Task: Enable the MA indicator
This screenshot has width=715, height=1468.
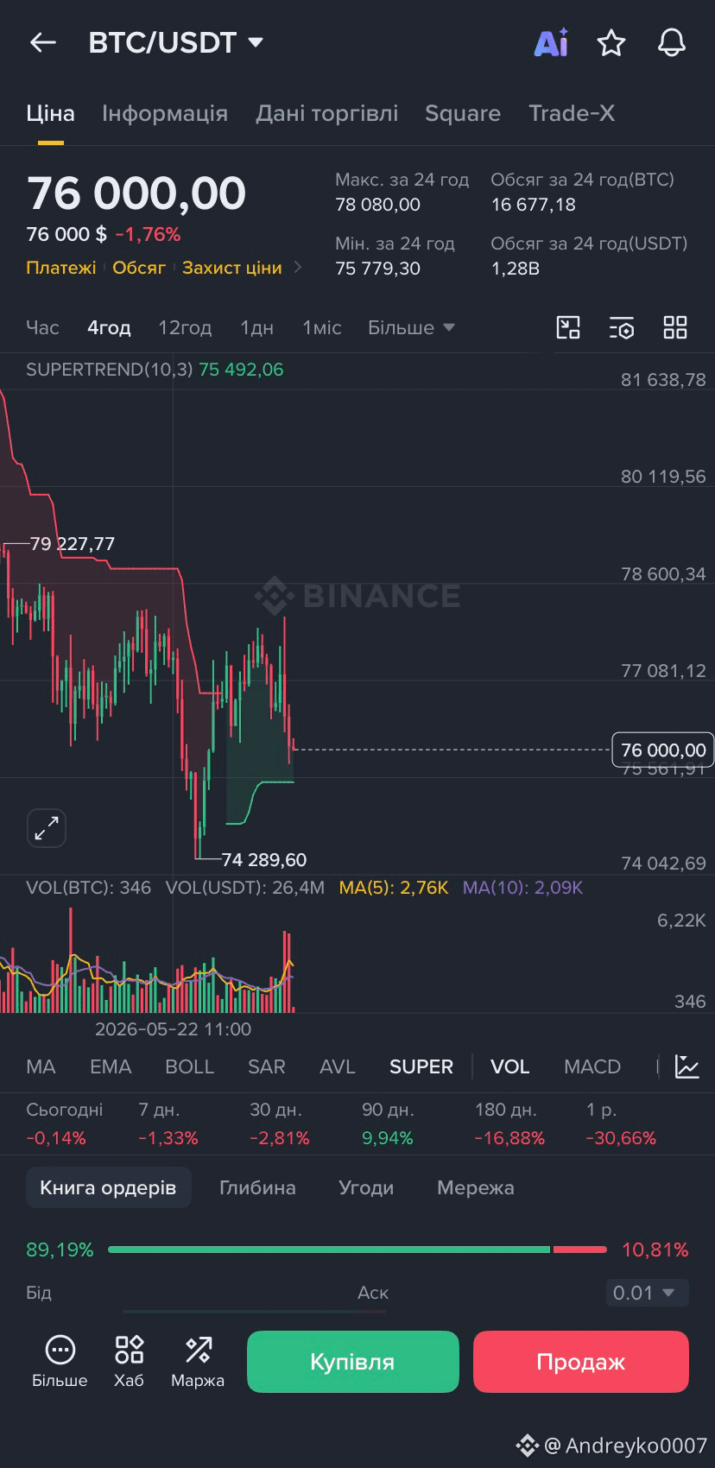Action: [41, 1066]
